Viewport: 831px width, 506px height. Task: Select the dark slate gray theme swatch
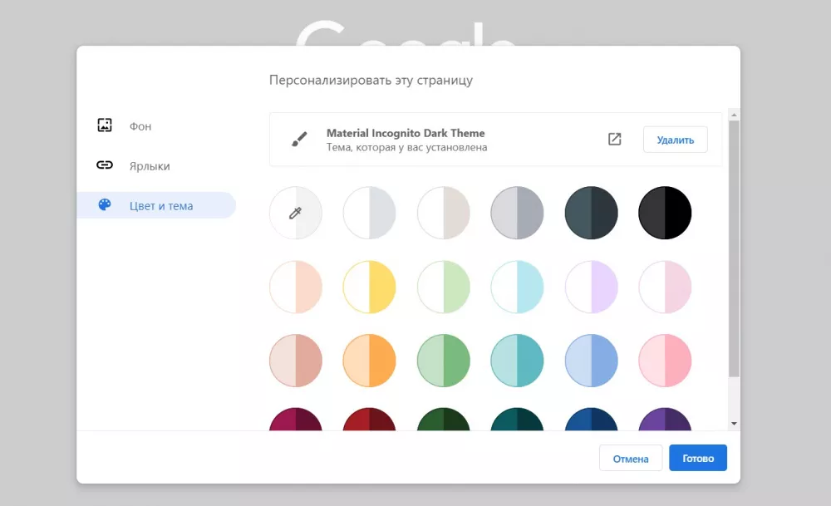(591, 214)
